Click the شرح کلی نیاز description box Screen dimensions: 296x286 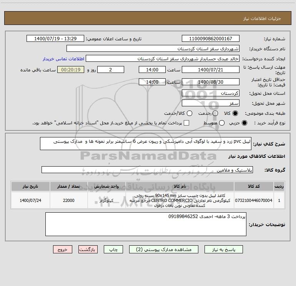(146, 144)
